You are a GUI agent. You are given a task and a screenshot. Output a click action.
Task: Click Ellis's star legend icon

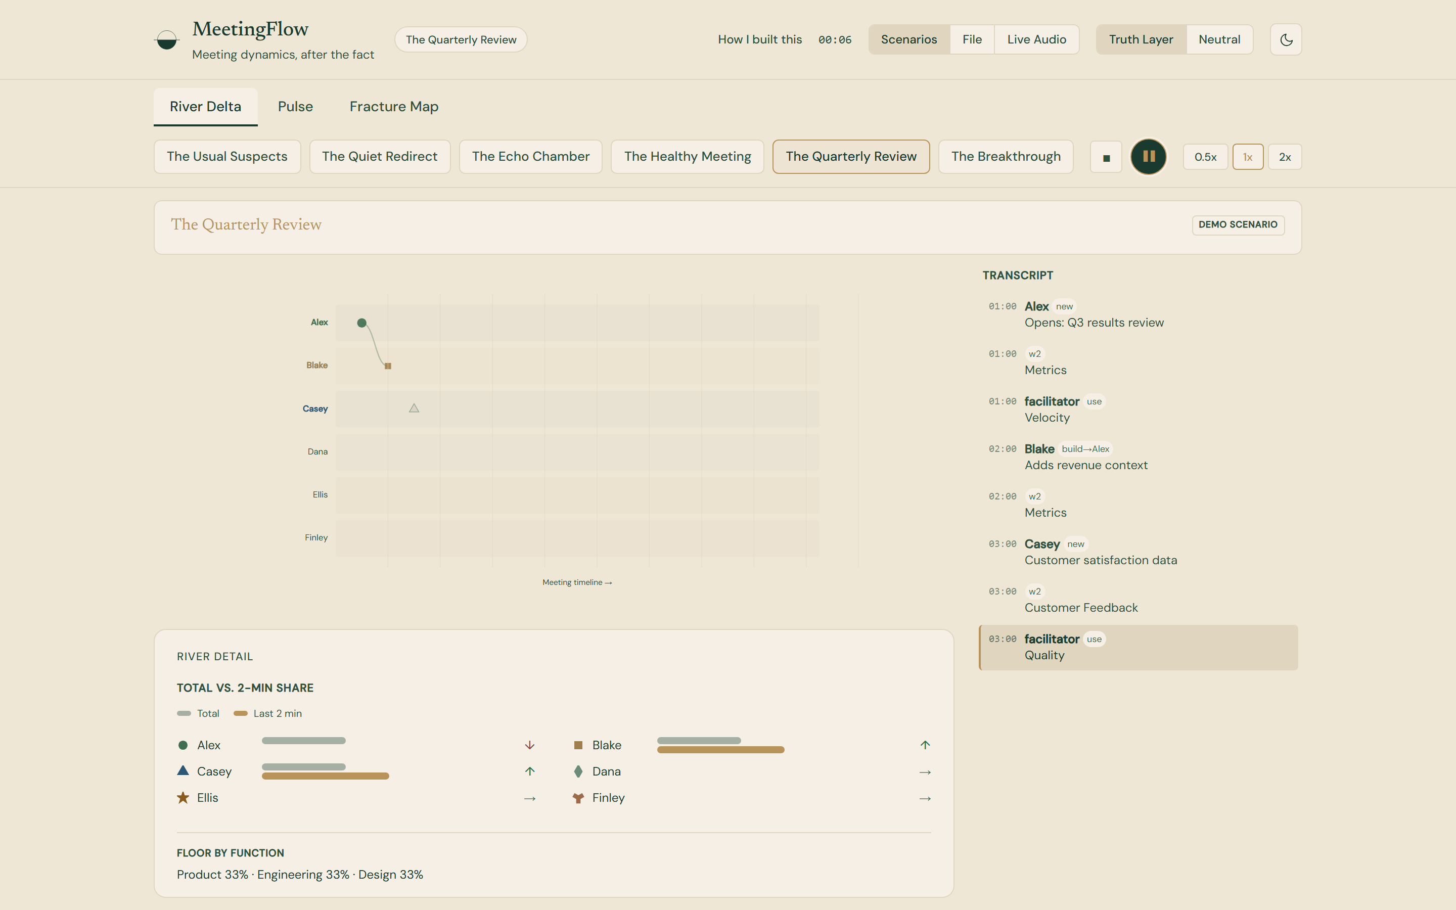183,797
